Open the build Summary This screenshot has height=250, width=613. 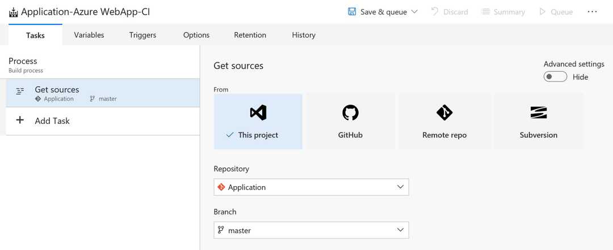(503, 12)
